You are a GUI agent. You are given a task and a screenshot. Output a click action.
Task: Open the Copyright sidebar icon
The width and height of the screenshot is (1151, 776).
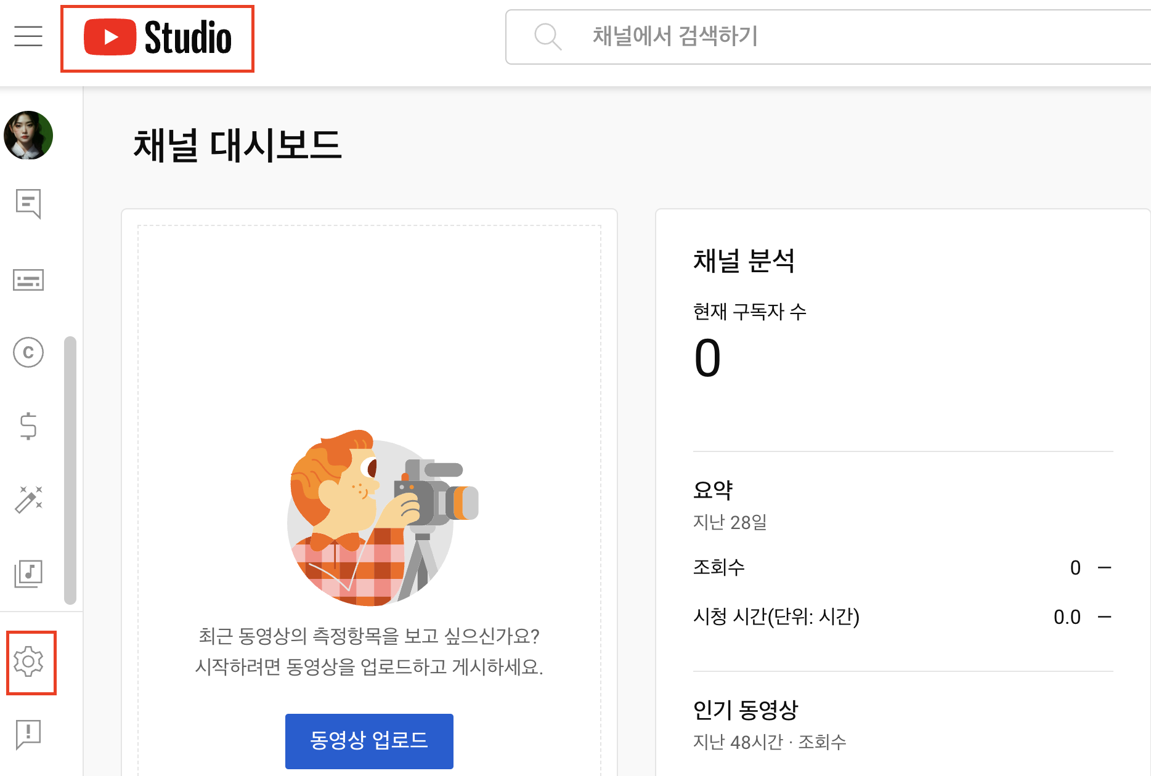click(28, 352)
